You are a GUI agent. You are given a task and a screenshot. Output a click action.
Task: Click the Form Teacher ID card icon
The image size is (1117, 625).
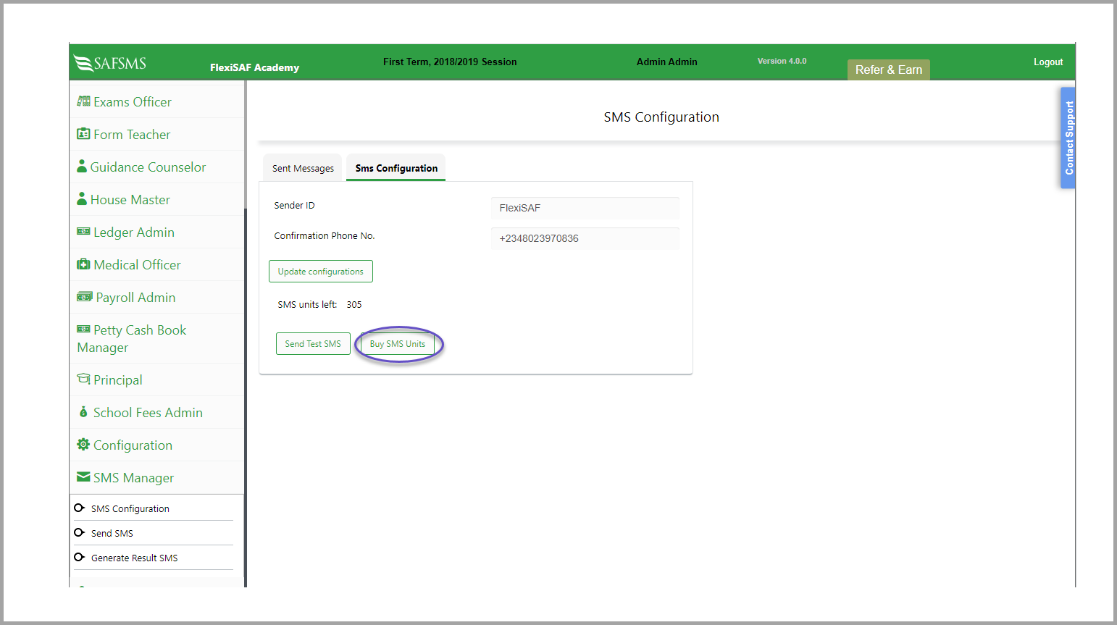tap(83, 134)
